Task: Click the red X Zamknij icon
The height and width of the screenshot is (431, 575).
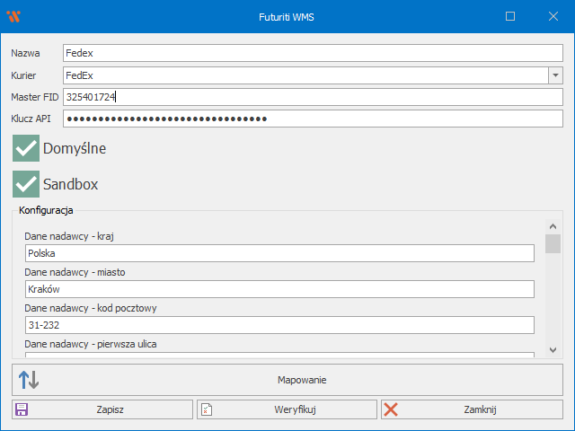Action: tap(391, 409)
